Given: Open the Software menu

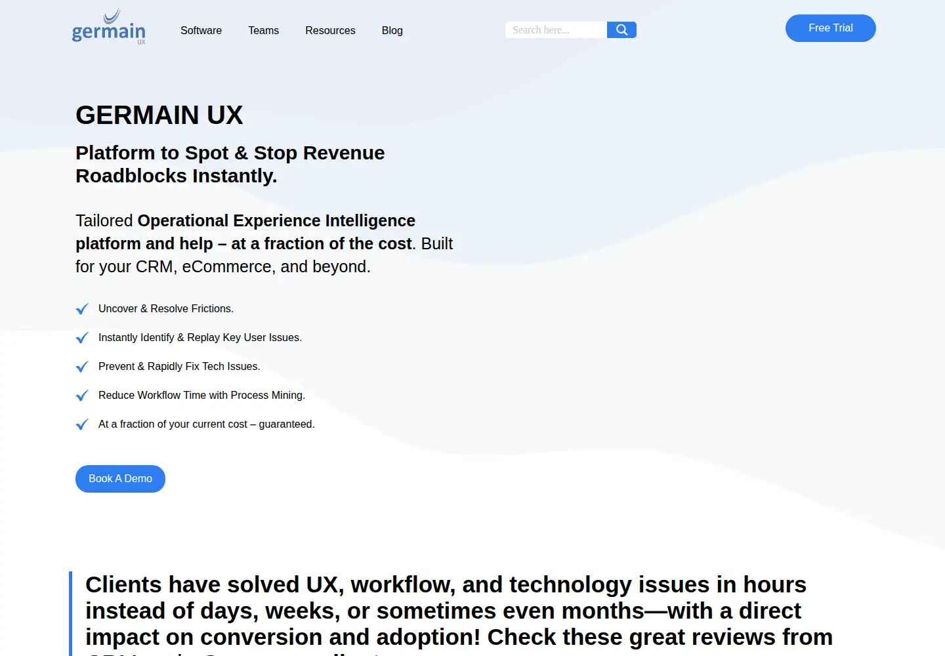Looking at the screenshot, I should point(201,31).
